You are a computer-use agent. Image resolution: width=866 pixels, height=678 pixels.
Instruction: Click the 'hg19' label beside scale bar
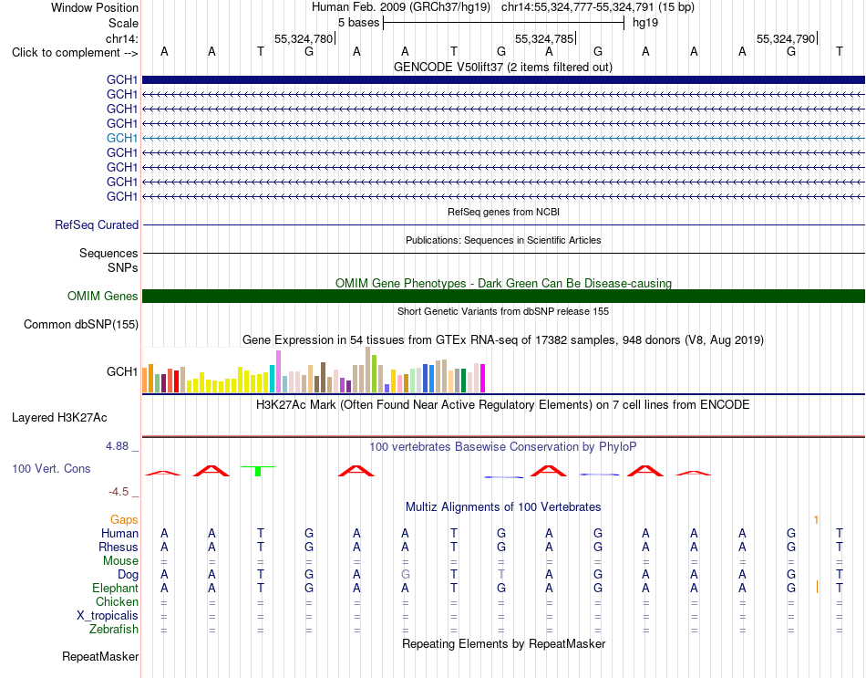click(645, 23)
